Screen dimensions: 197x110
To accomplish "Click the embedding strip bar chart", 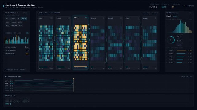I will point(17,39).
